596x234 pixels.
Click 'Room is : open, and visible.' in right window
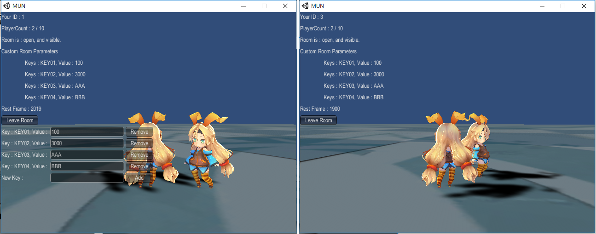click(x=330, y=40)
